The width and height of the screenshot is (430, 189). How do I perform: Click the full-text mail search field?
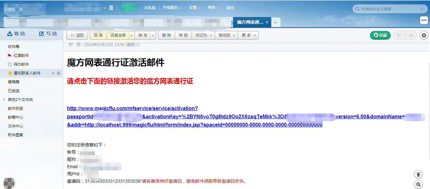390,9
